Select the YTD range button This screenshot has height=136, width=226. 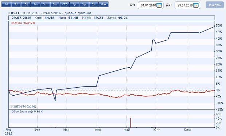pyautogui.click(x=65, y=4)
